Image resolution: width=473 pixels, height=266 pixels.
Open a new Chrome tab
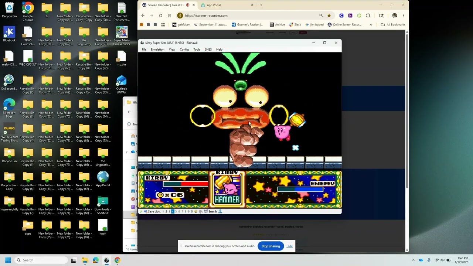[x=261, y=5]
